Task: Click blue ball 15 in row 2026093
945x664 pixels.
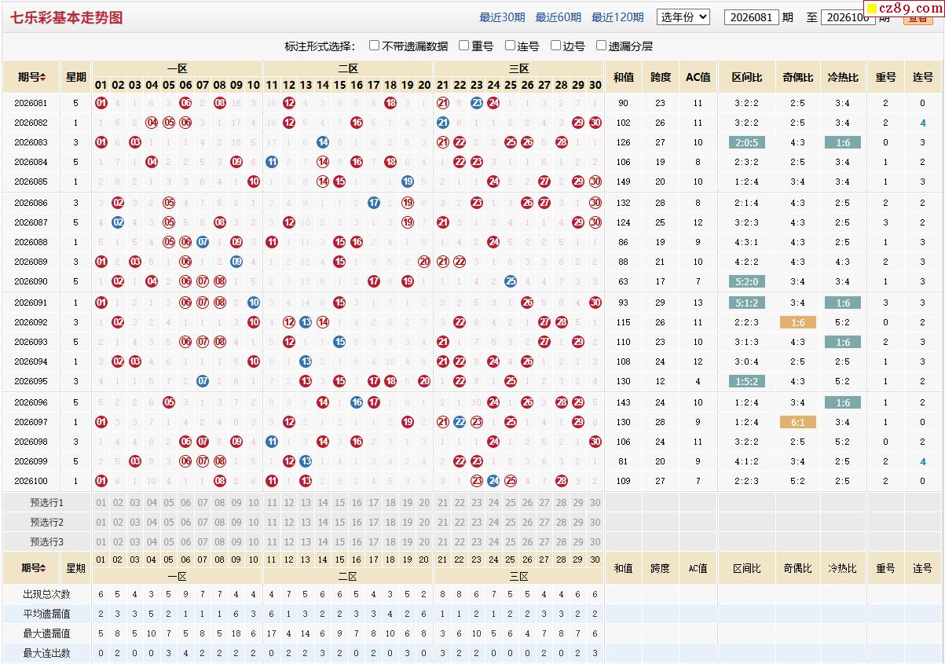Action: coord(339,342)
